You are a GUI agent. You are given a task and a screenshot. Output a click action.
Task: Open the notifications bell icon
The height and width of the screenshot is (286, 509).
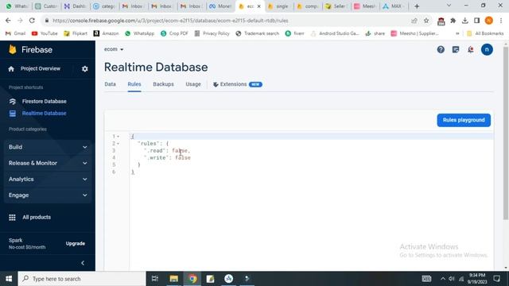(x=471, y=49)
